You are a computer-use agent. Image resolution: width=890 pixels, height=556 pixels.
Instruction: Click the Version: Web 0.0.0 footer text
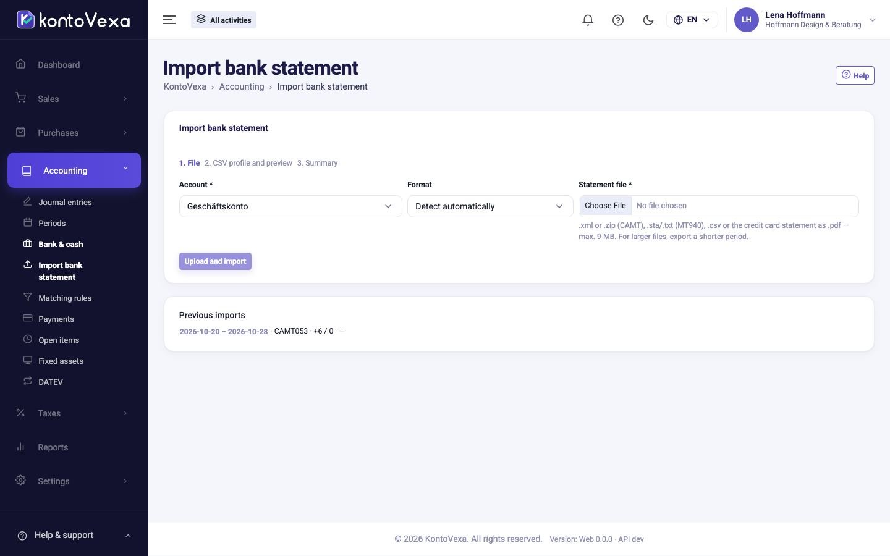596,539
